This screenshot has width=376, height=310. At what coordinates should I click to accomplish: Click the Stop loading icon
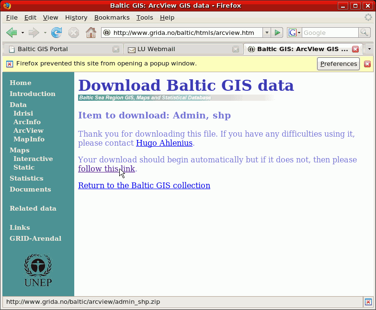coord(74,32)
